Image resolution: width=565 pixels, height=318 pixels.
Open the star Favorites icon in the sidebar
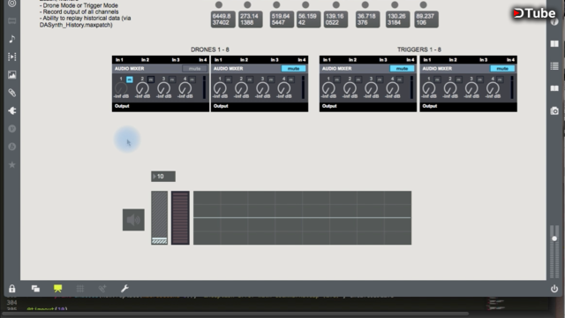[x=11, y=165]
